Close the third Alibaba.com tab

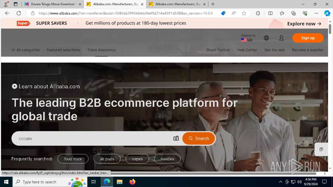pyautogui.click(x=204, y=4)
